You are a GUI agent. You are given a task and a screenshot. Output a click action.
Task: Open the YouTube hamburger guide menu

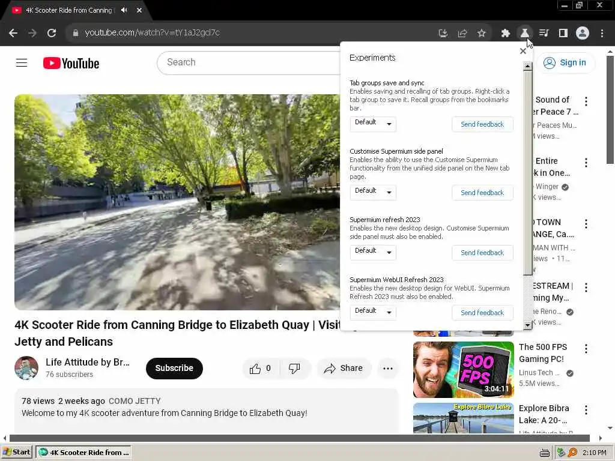click(22, 62)
